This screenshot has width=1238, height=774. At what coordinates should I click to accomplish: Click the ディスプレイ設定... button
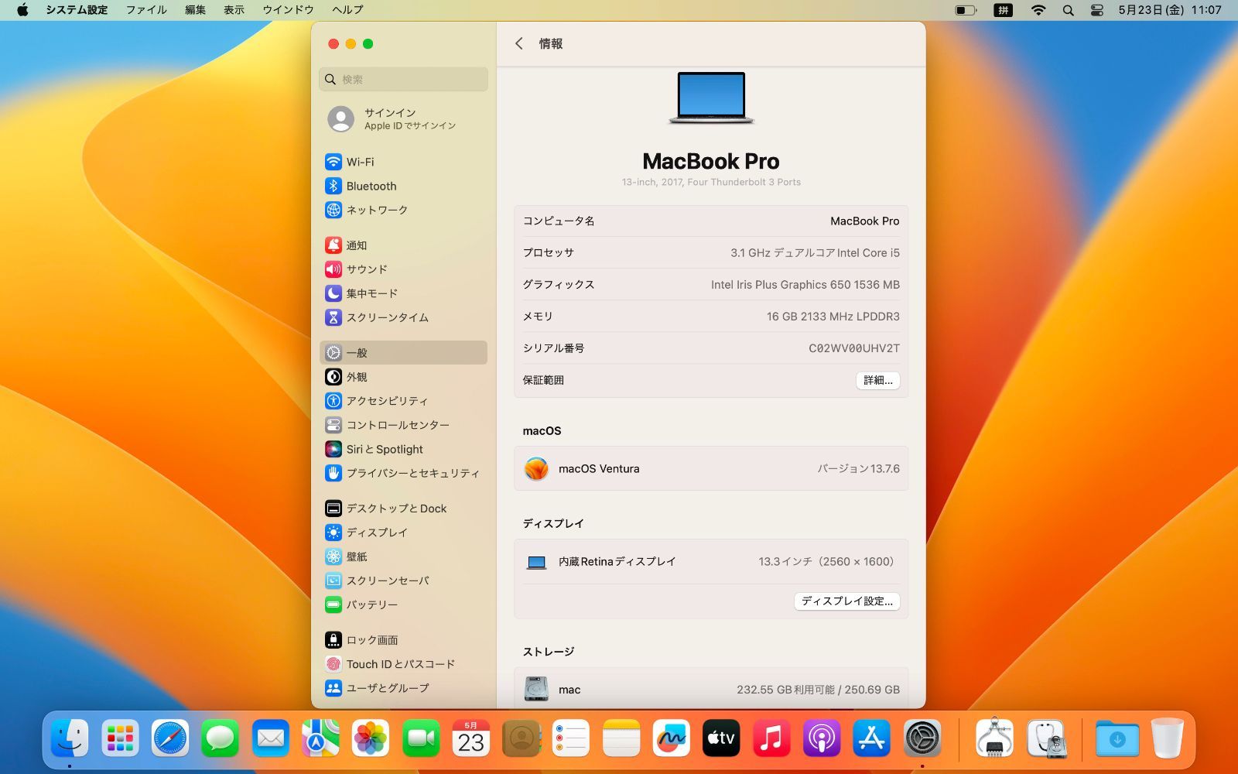(x=846, y=601)
